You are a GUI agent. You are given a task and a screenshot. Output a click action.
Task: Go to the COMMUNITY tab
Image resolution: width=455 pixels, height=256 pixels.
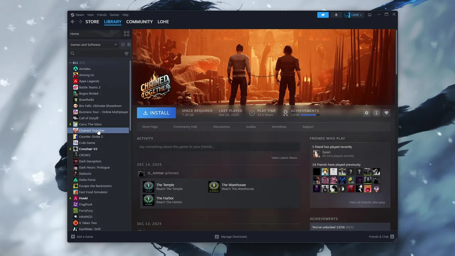click(139, 22)
